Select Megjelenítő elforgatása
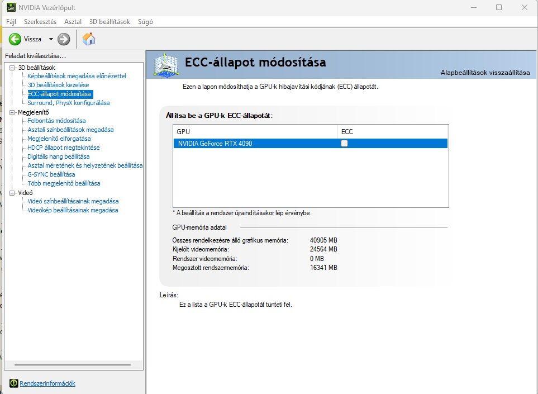 59,138
